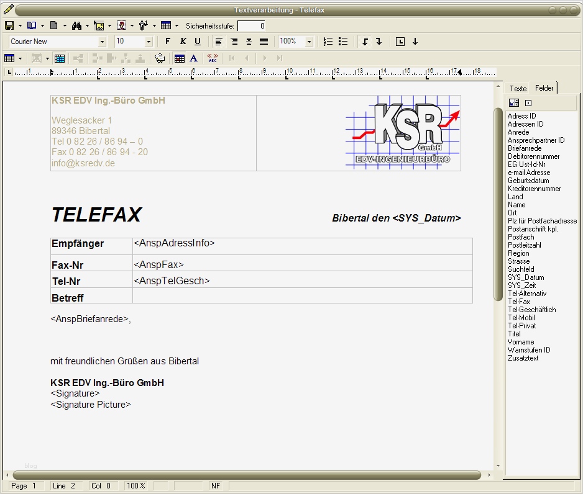Select the Postleitzahl field entry
Screen dimensions: 583x494
click(524, 245)
